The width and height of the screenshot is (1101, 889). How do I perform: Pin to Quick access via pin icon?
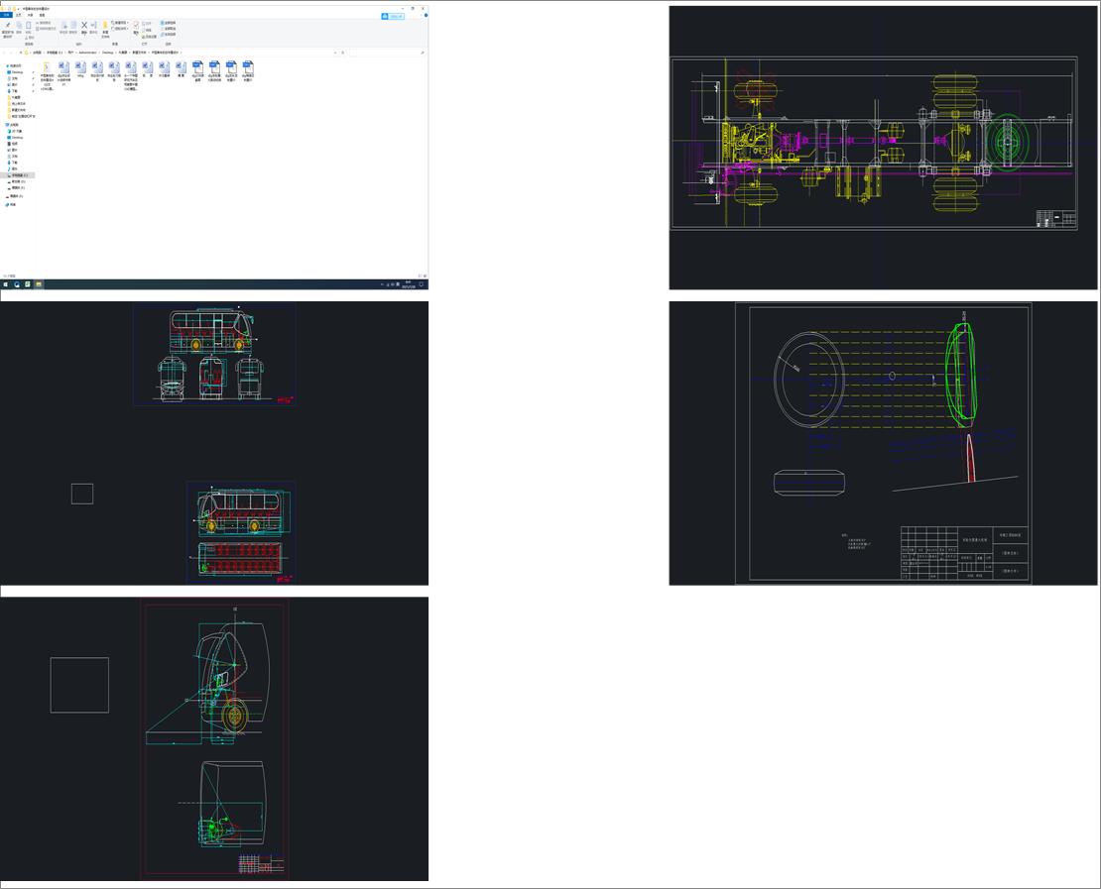(x=7, y=27)
